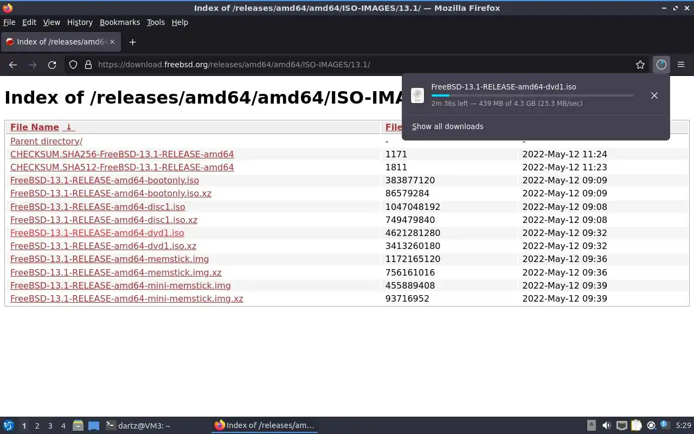
Task: Download amd64-mini-memstick.img.xz file
Action: click(x=127, y=298)
